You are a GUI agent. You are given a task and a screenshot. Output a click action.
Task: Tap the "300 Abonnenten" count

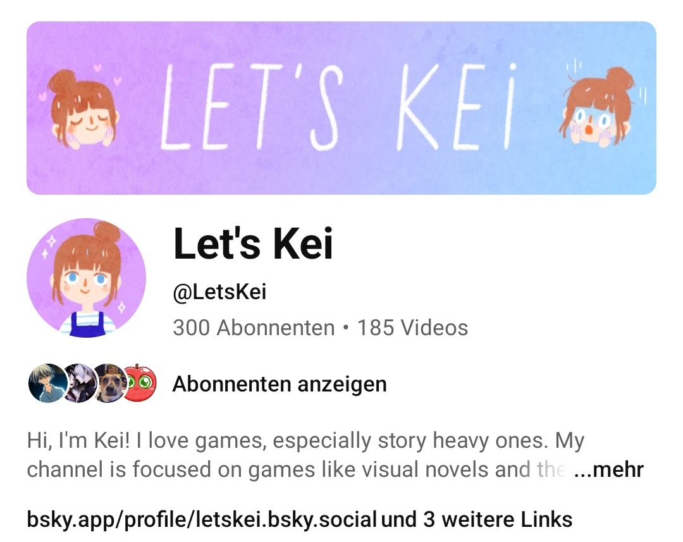pos(254,328)
